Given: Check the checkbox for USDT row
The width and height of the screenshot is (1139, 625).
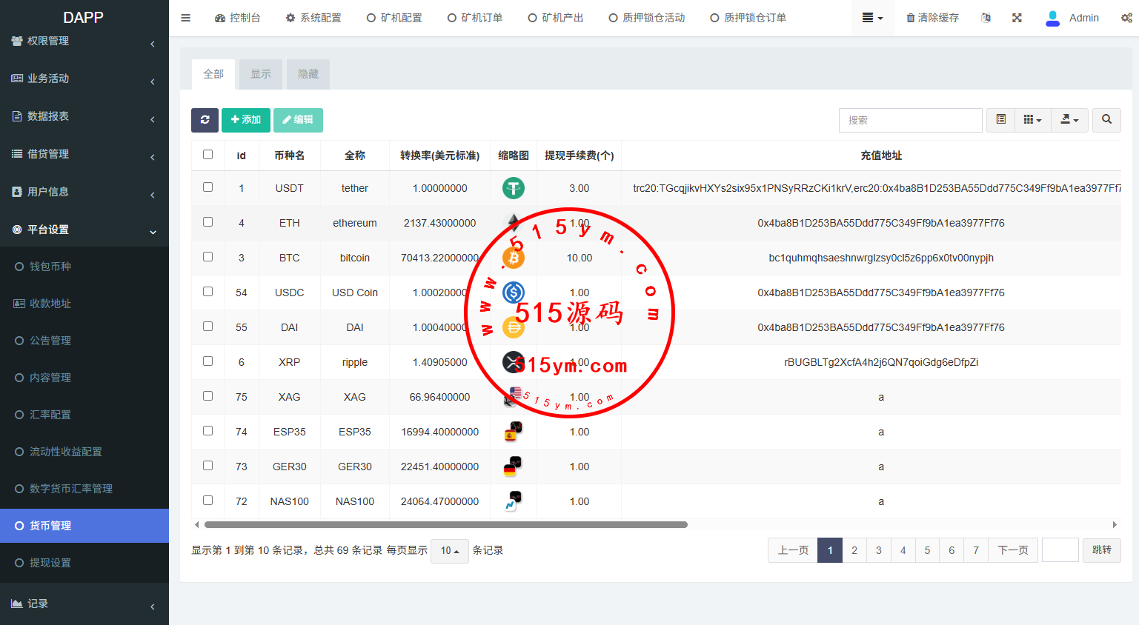Looking at the screenshot, I should pos(208,187).
